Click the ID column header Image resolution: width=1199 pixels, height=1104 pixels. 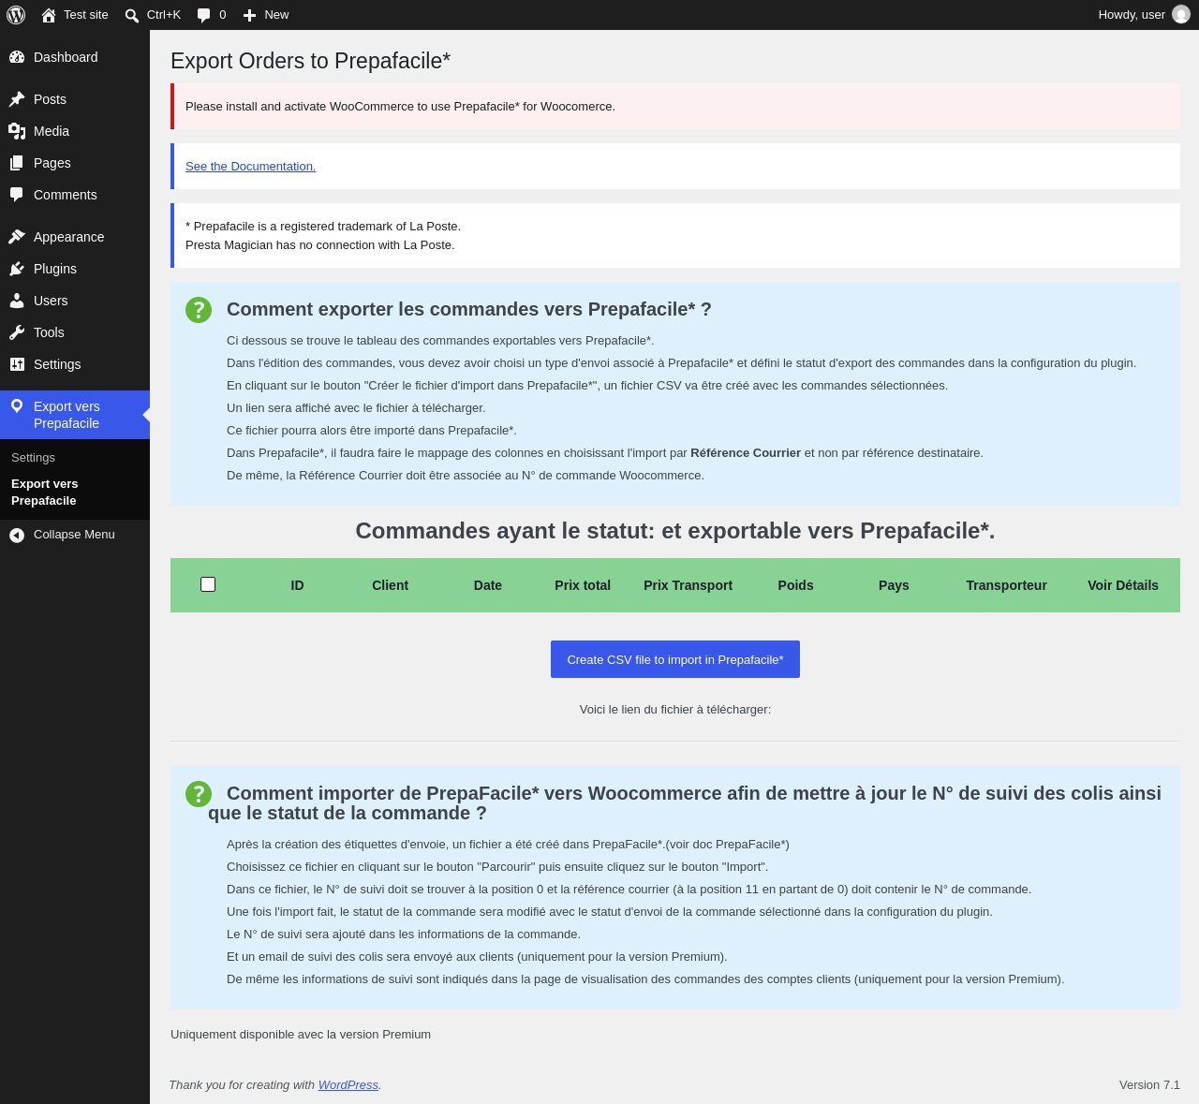pos(297,585)
